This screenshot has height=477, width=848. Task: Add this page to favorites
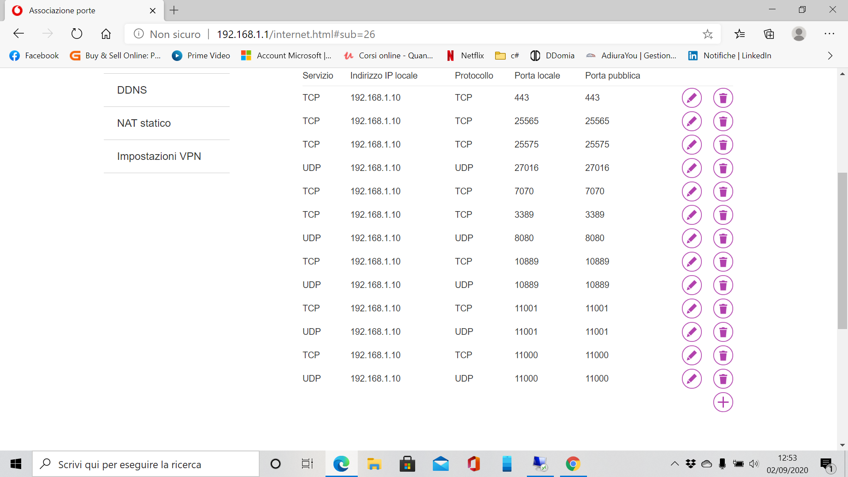[x=708, y=34]
